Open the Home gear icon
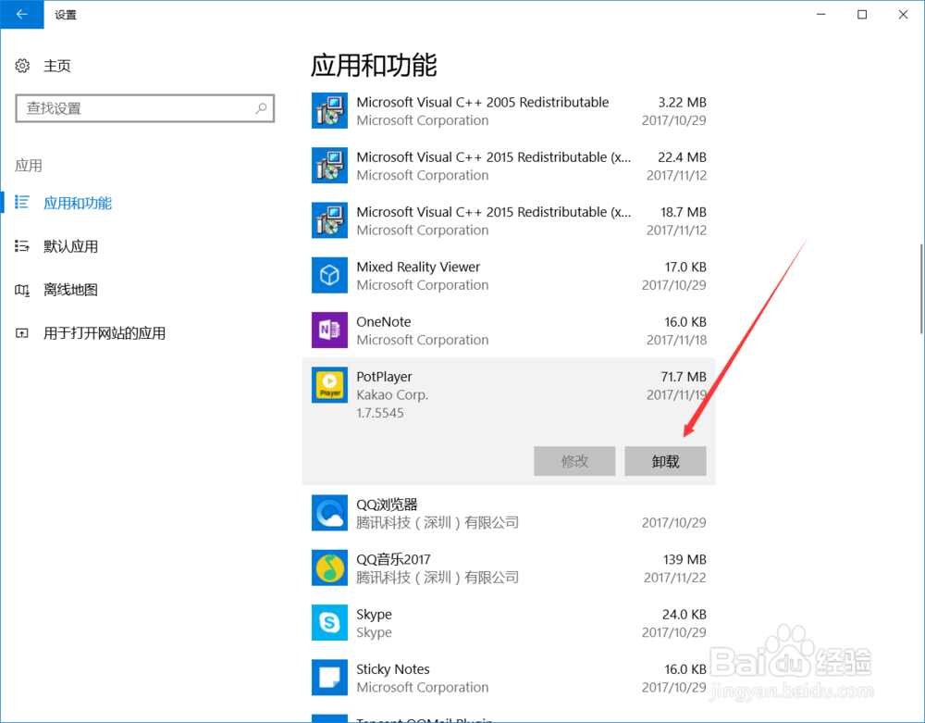Viewport: 925px width, 723px height. (22, 66)
